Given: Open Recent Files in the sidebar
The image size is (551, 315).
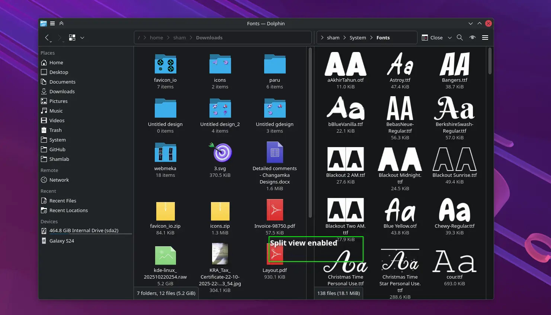Looking at the screenshot, I should point(63,201).
